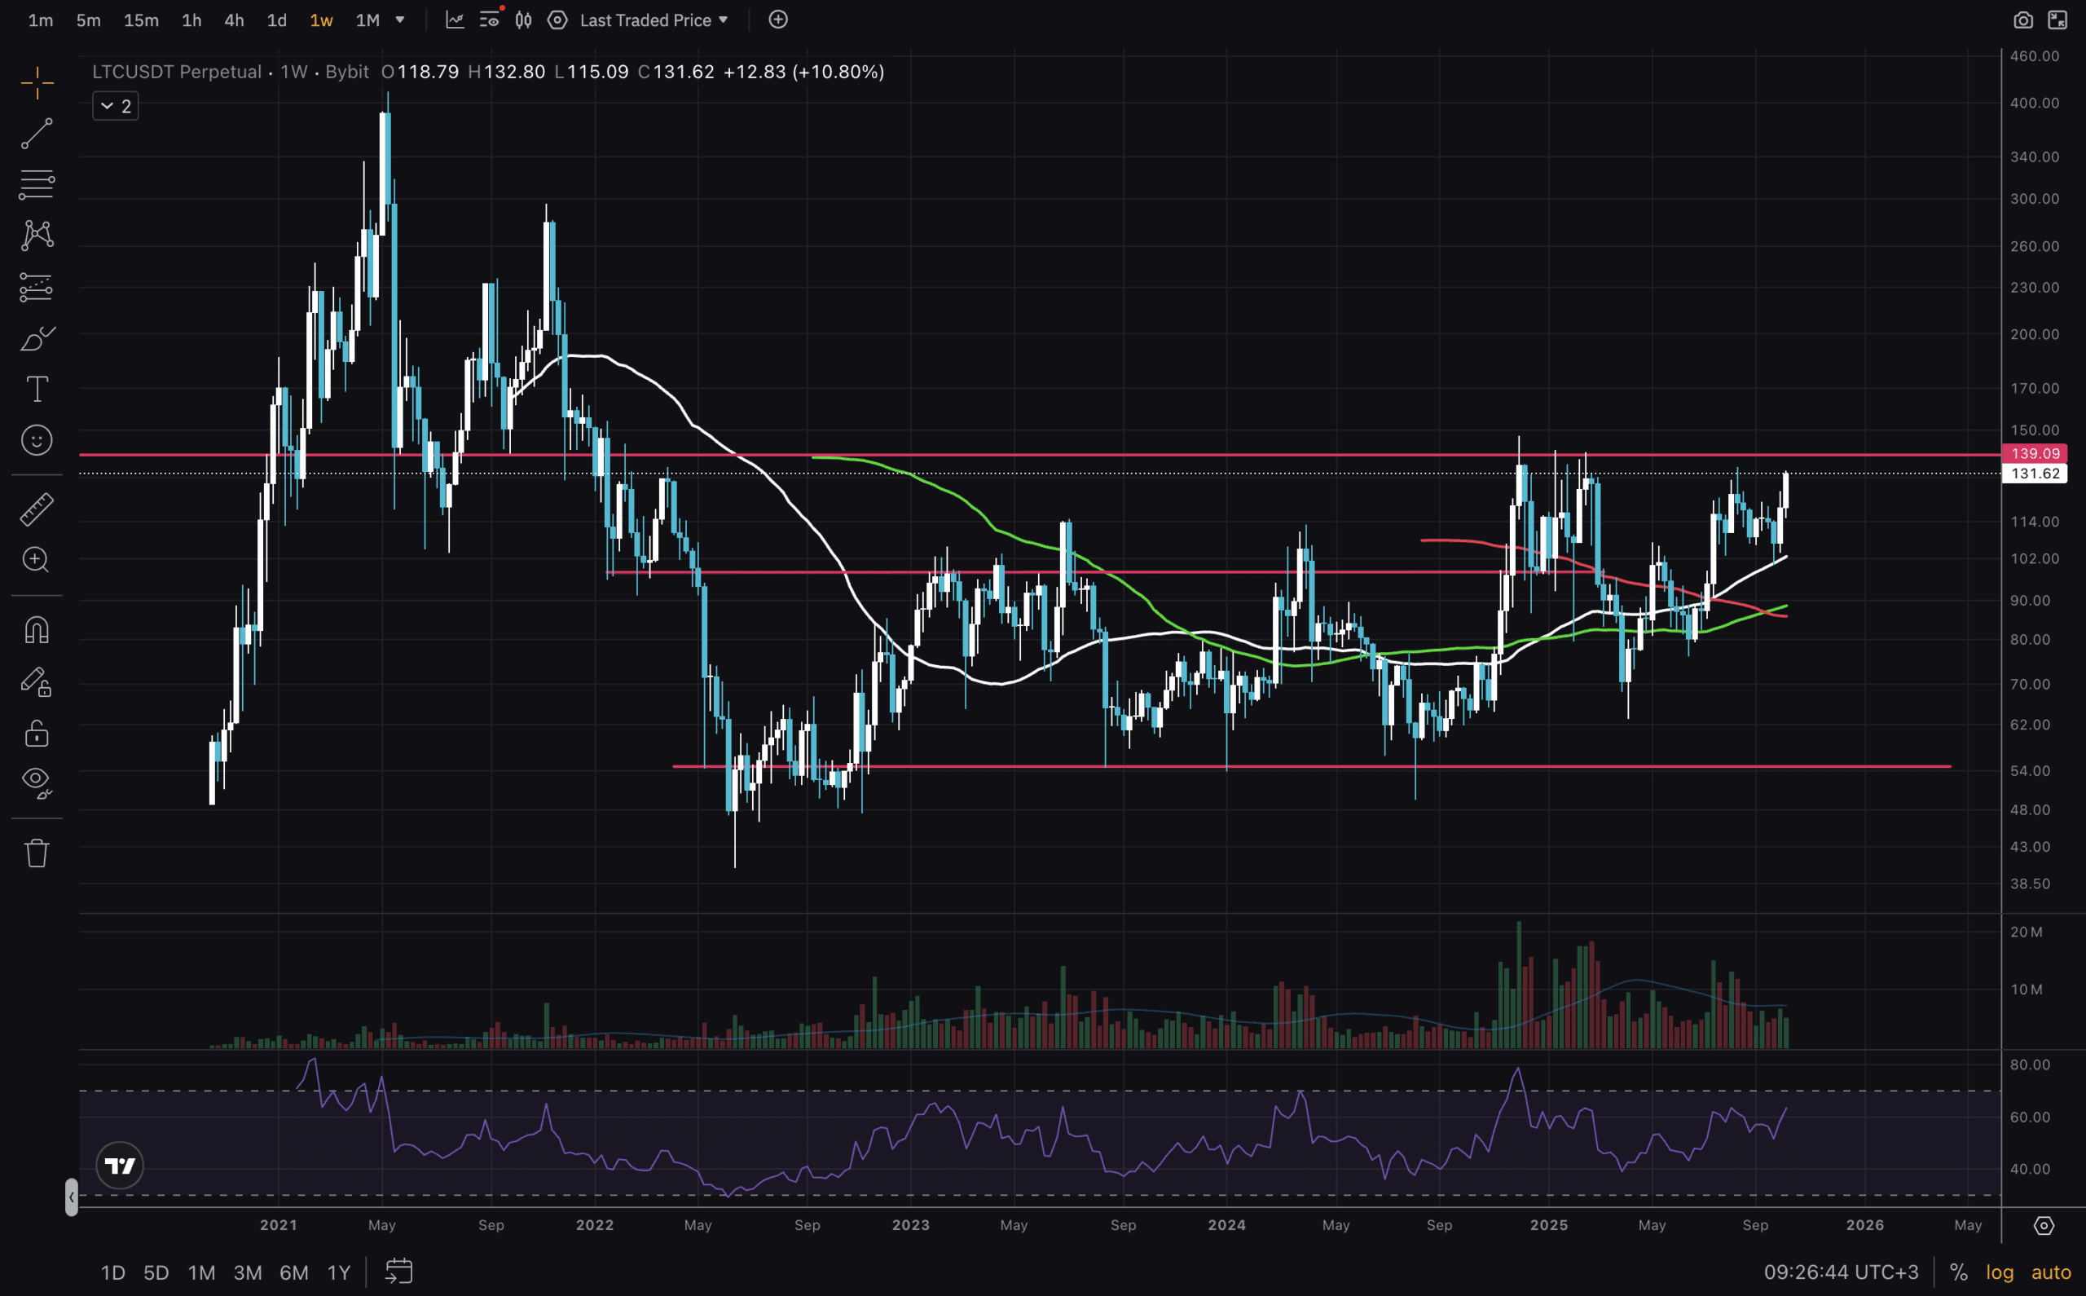The width and height of the screenshot is (2086, 1296).
Task: Toggle lock all drawing tools
Action: pos(36,734)
